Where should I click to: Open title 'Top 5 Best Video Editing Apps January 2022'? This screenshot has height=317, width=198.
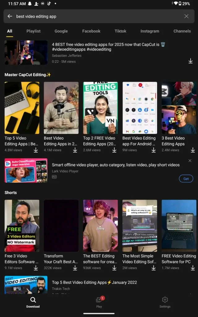pyautogui.click(x=94, y=282)
